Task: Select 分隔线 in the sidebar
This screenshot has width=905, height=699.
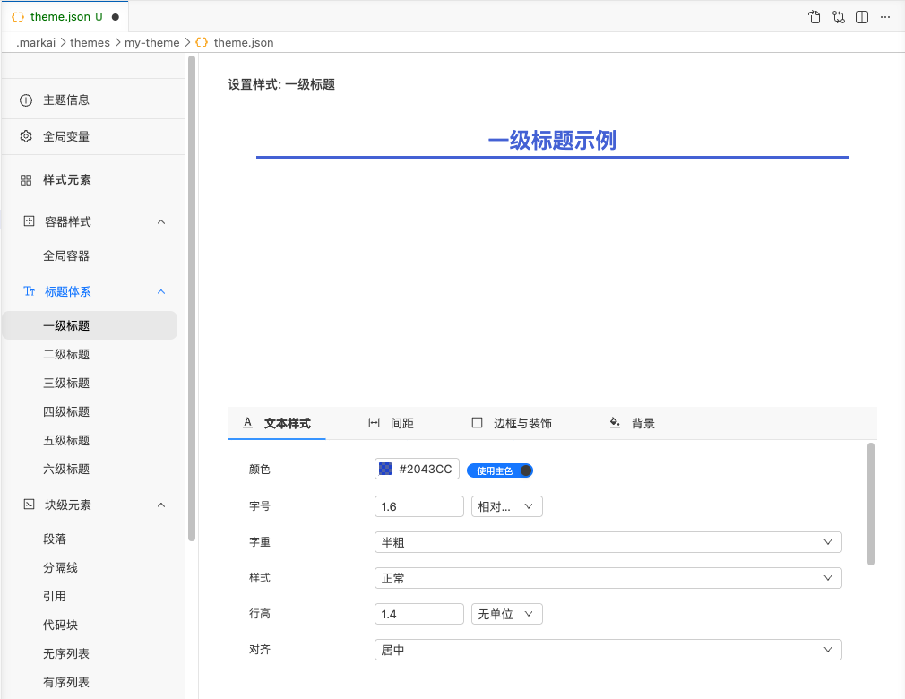Action: tap(90, 568)
